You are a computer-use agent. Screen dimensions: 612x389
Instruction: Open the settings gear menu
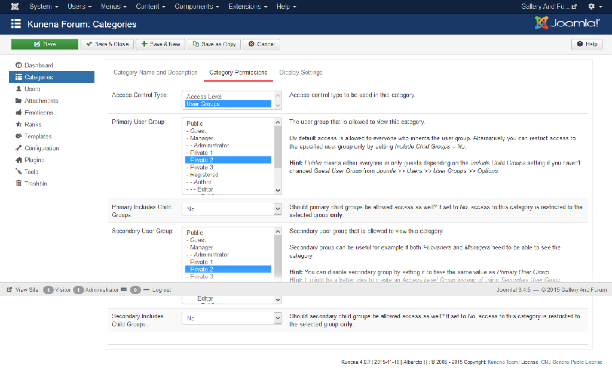tap(595, 7)
